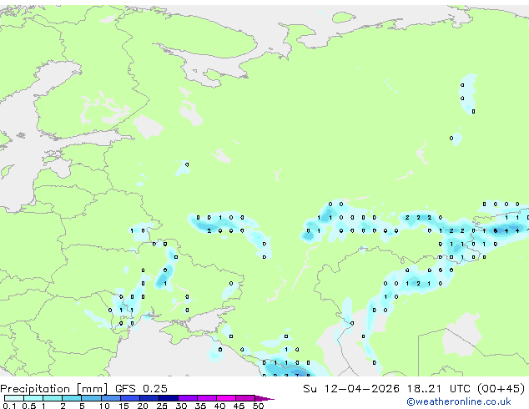This screenshot has width=529, height=409.
Task: Select the '18..21 UTC' time text
Action: pyautogui.click(x=438, y=389)
